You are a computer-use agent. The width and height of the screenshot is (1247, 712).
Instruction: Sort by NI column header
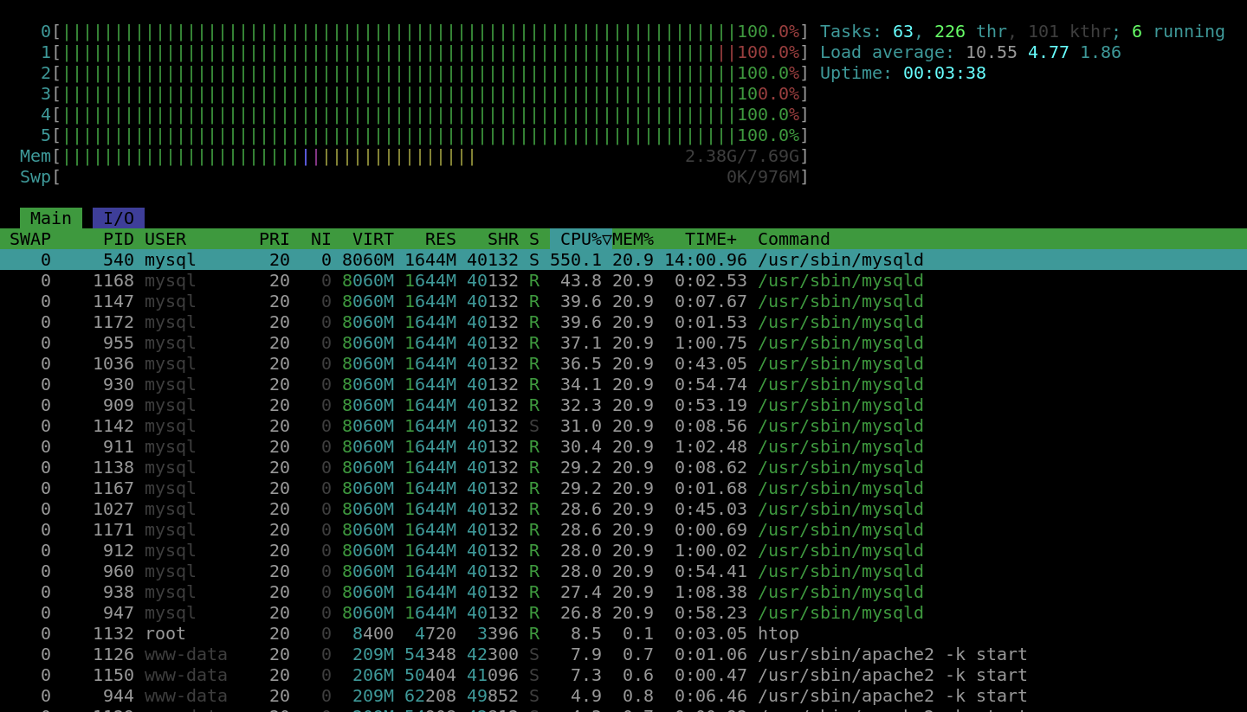point(321,239)
